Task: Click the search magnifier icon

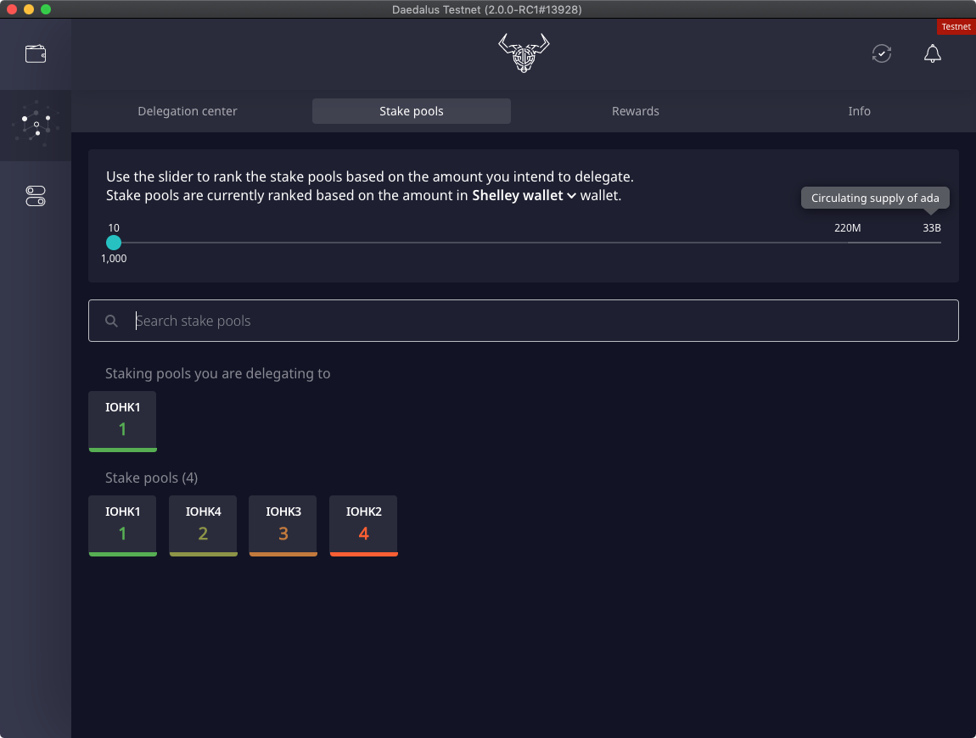Action: tap(111, 321)
